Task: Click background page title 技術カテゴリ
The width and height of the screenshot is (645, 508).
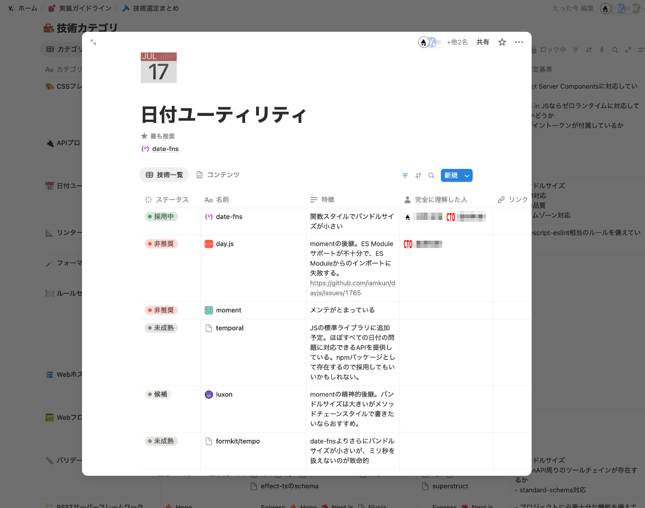Action: pos(87,28)
